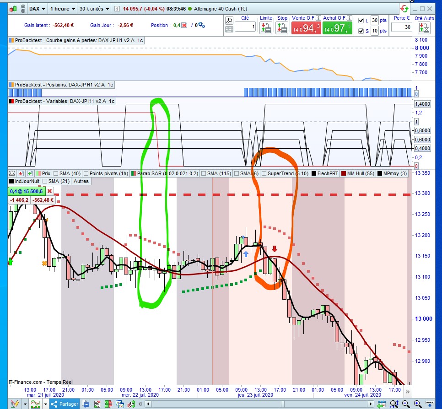
Task: Click the link-chart chain icon
Action: click(x=23, y=9)
